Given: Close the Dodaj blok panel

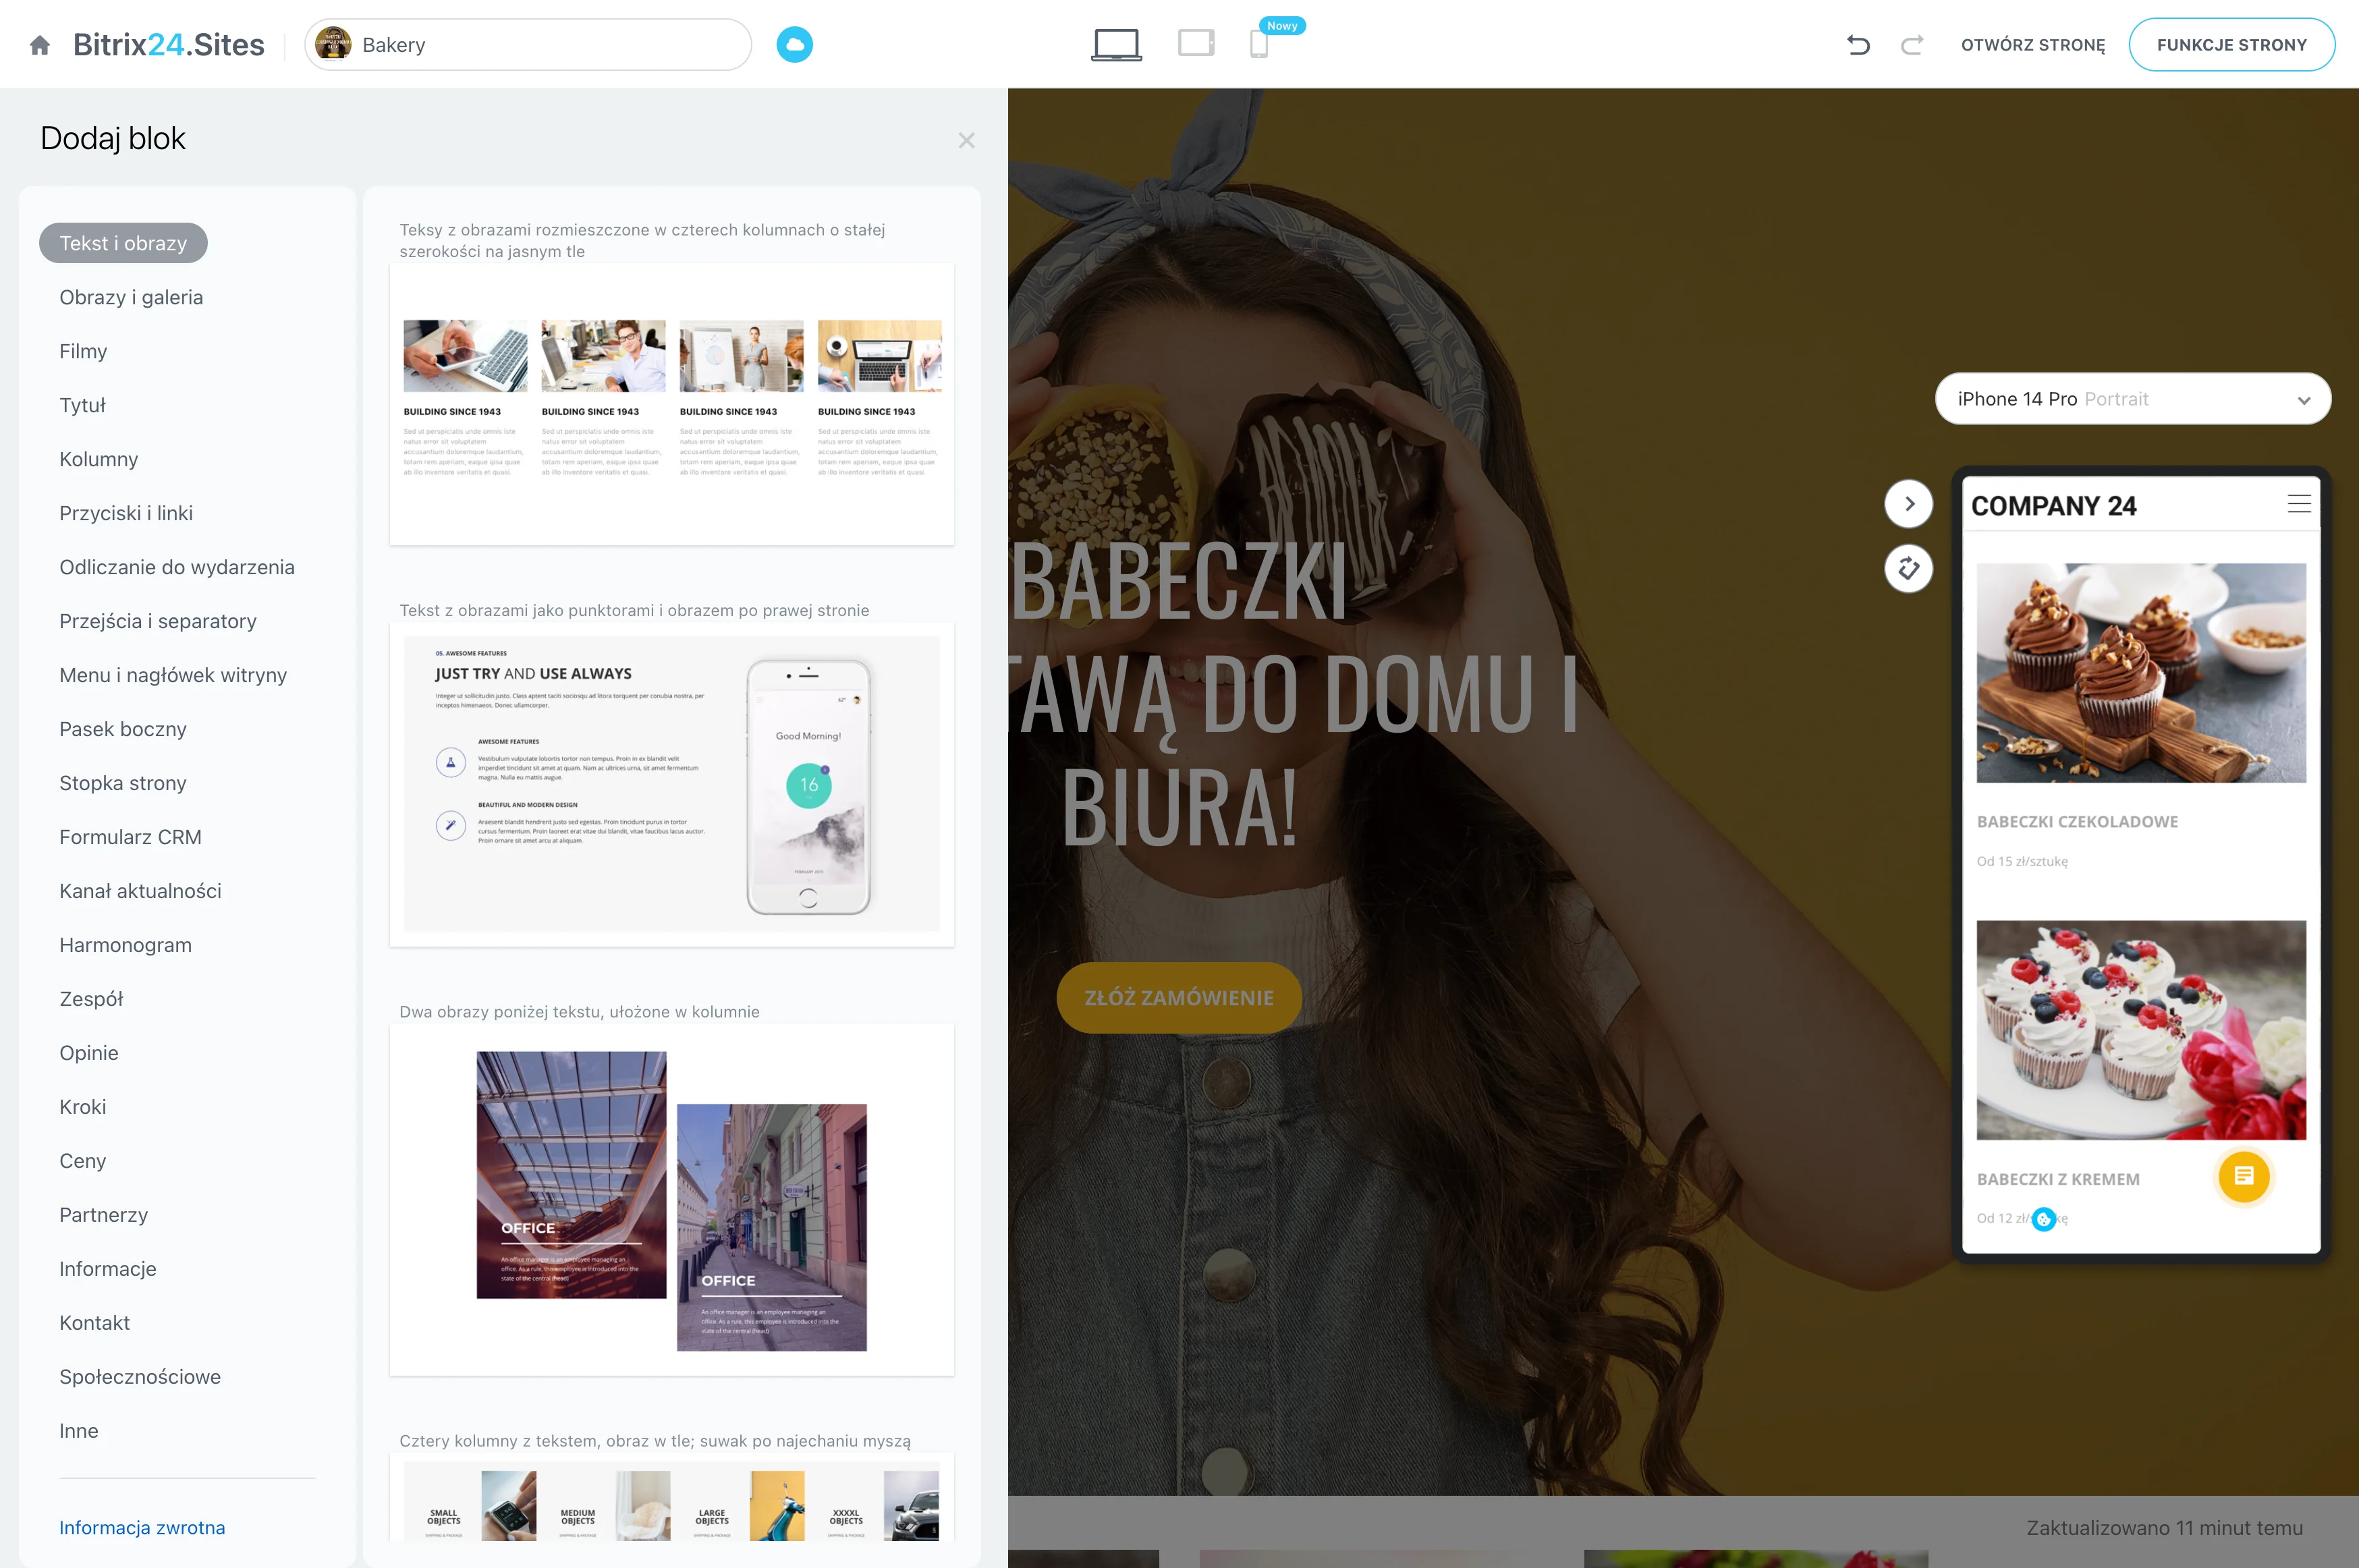Looking at the screenshot, I should click(966, 140).
